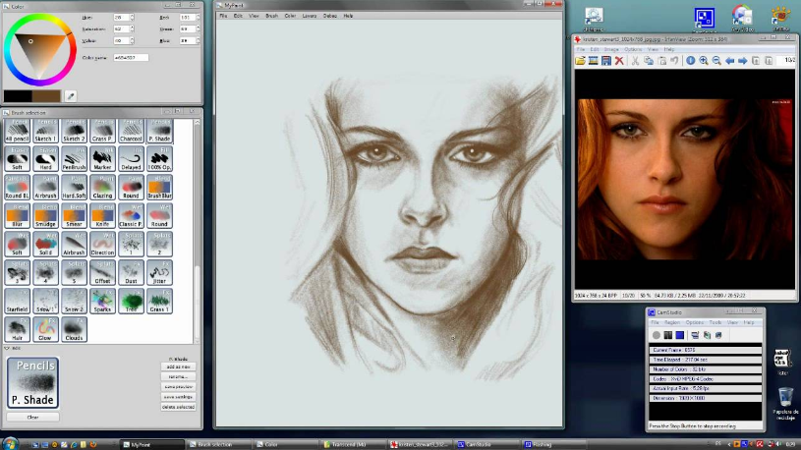
Task: Click the brown foreground color swatch
Action: tap(46, 95)
